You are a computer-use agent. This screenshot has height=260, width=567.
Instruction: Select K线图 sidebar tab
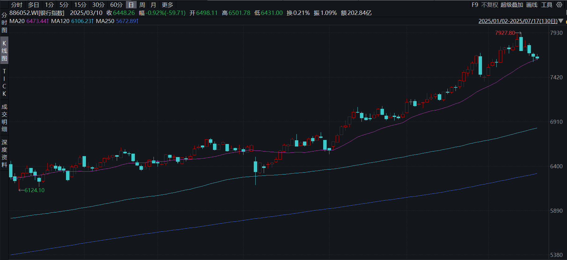pyautogui.click(x=4, y=51)
